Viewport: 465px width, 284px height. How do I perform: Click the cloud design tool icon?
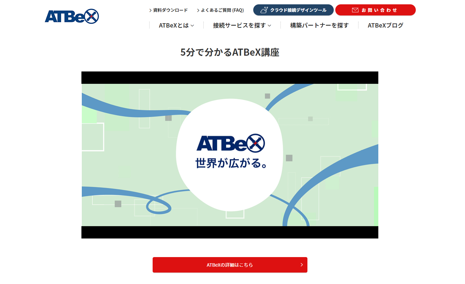click(x=264, y=10)
